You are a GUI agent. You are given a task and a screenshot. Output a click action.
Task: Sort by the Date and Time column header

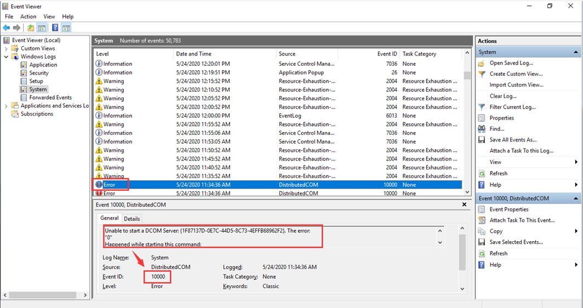pyautogui.click(x=225, y=54)
